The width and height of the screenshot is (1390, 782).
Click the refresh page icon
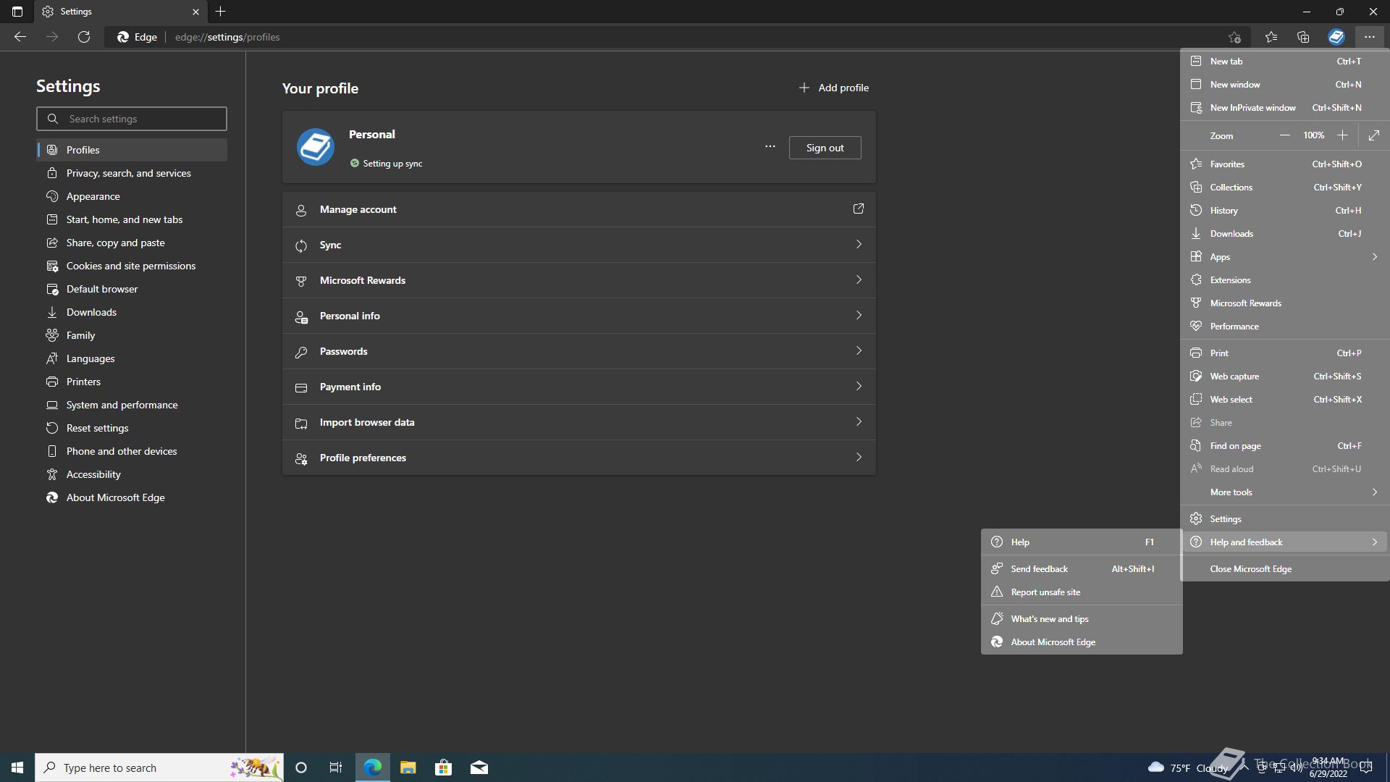click(x=84, y=37)
